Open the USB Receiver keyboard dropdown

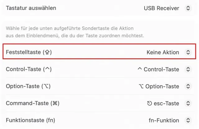pos(161,8)
